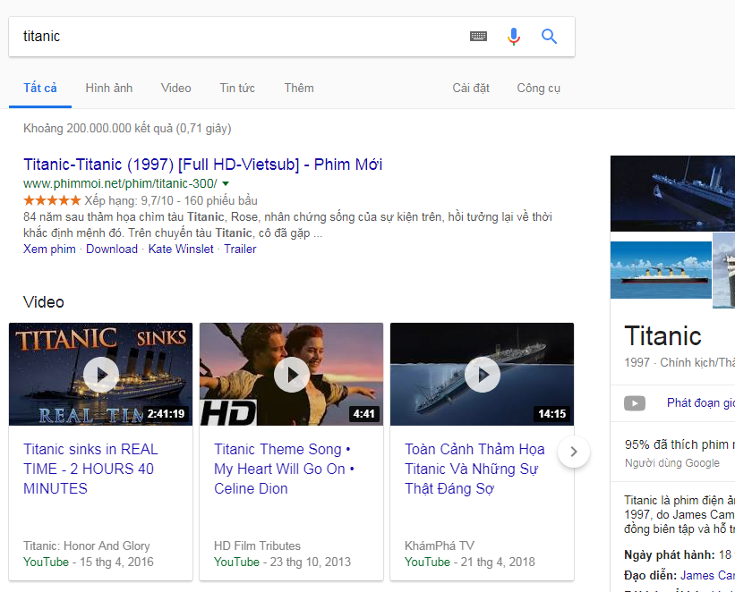Image resolution: width=735 pixels, height=592 pixels.
Task: Open the Tin tức tab
Action: (237, 88)
